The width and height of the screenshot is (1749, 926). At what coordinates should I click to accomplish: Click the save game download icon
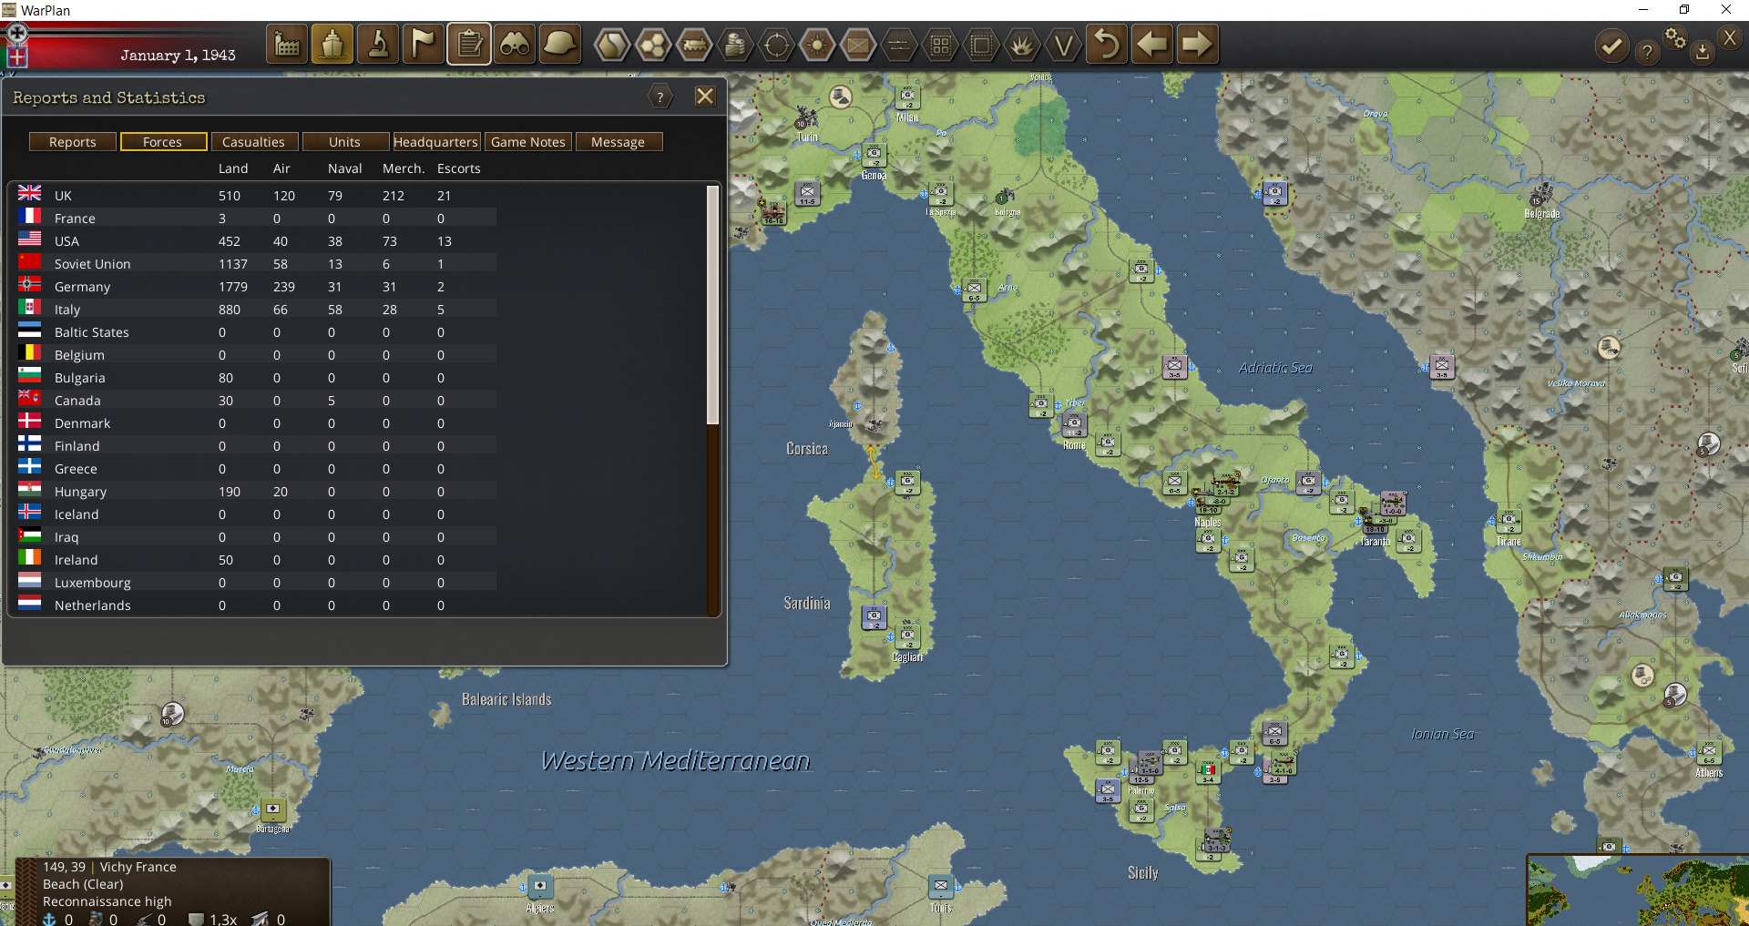1702,52
